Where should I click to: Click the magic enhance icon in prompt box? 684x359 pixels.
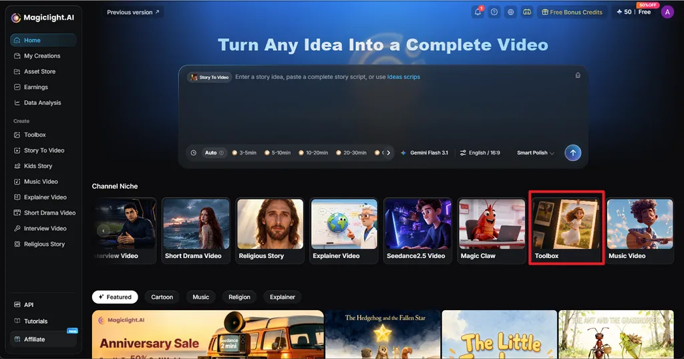(x=578, y=75)
